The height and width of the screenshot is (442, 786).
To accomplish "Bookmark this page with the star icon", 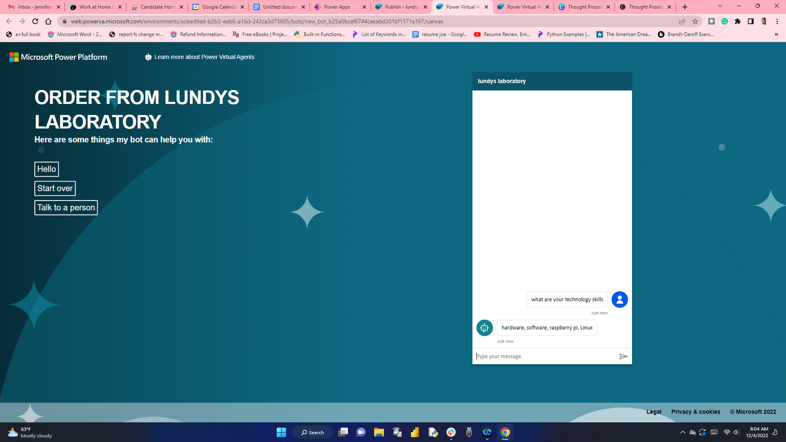I will pyautogui.click(x=695, y=21).
